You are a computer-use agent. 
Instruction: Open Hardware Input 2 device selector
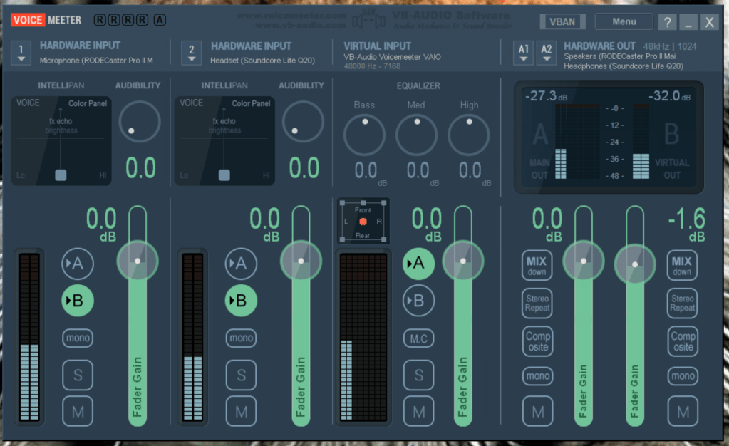point(192,53)
